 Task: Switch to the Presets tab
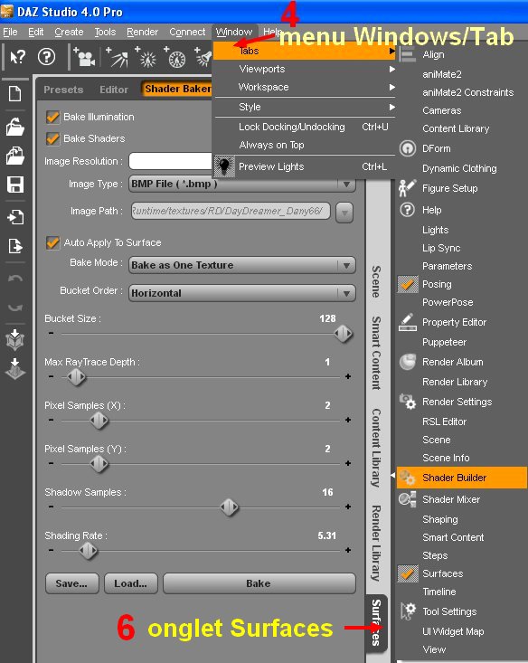[x=63, y=90]
